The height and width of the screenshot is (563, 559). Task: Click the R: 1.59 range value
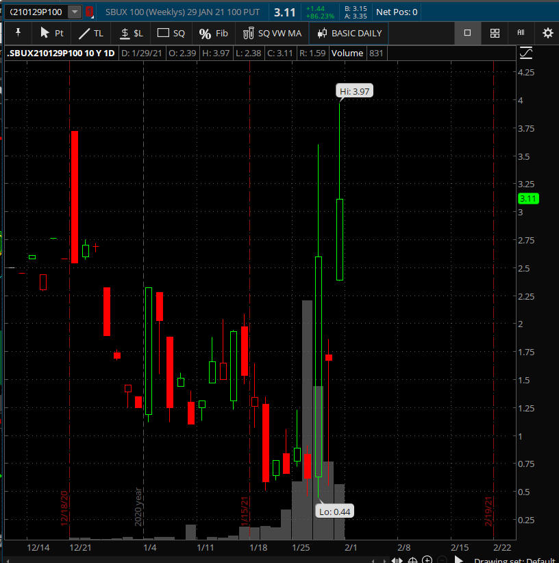(312, 53)
